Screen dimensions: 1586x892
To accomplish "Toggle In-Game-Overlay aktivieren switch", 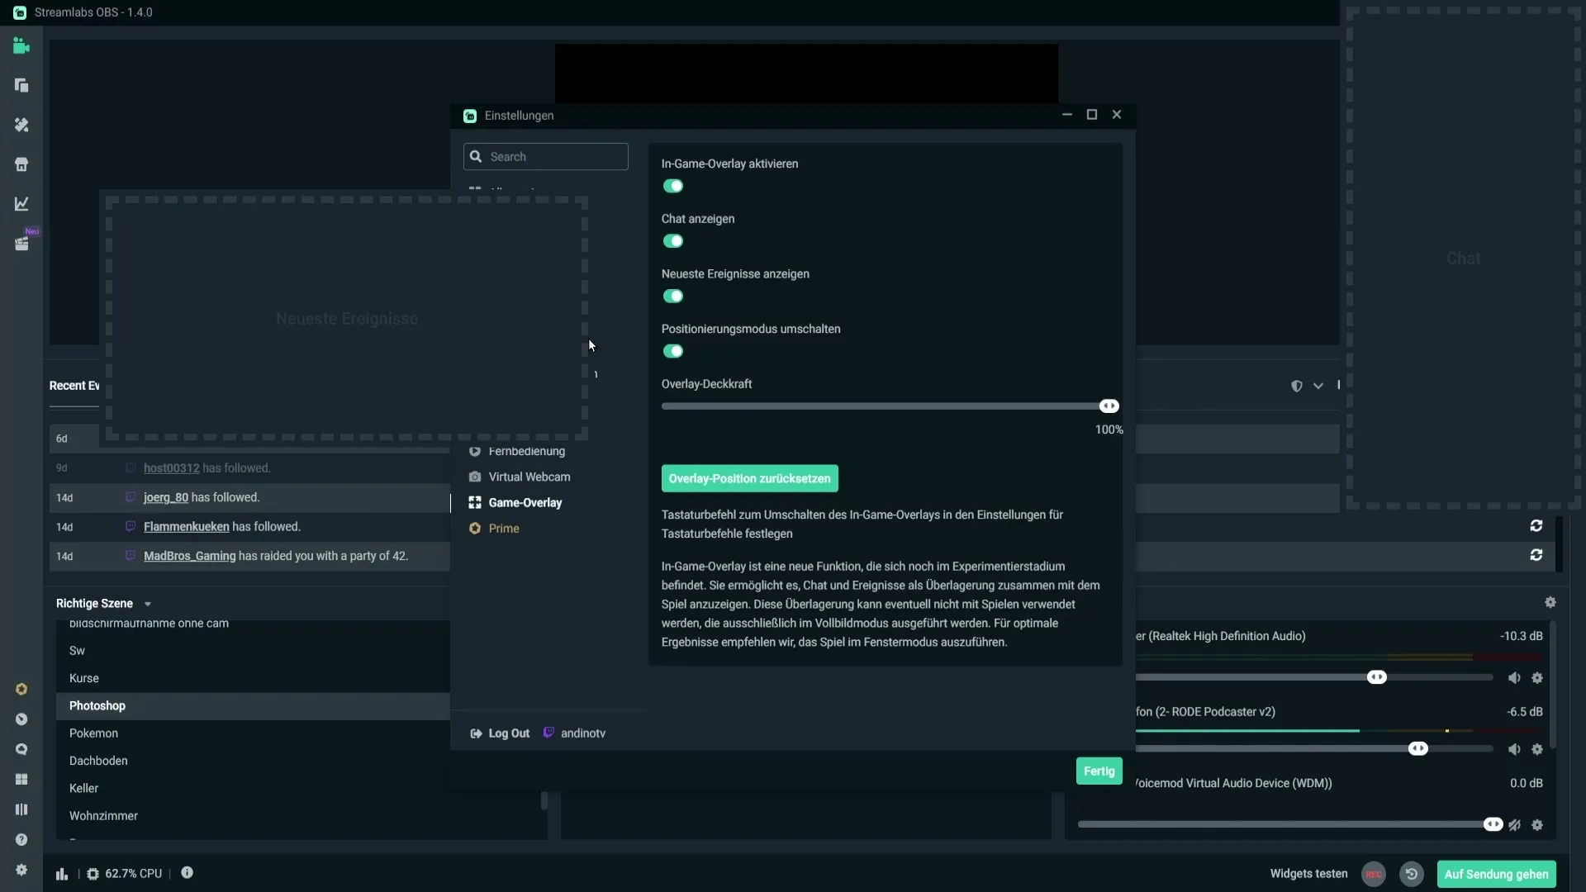I will click(672, 185).
